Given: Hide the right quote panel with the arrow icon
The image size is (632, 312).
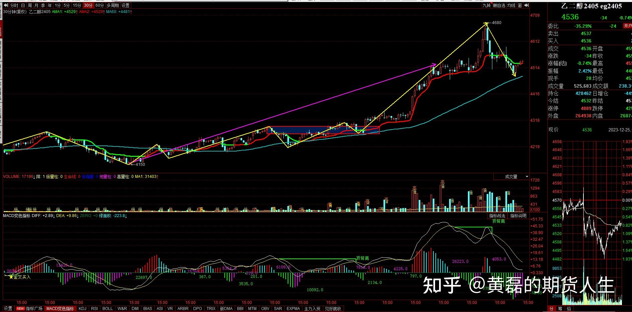Looking at the screenshot, I should (x=527, y=5).
